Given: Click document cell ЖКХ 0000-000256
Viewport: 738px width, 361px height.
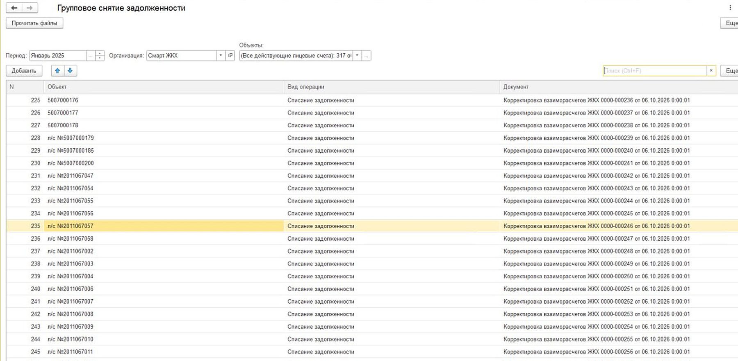Looking at the screenshot, I should tap(619, 352).
